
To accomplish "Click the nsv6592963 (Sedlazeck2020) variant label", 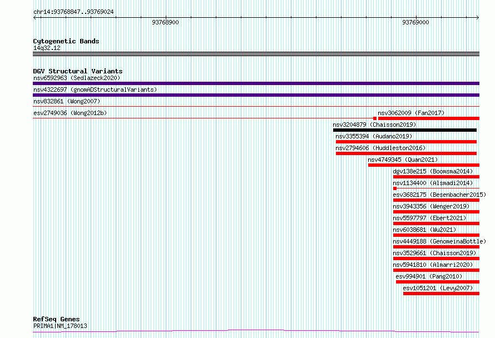I will (77, 78).
